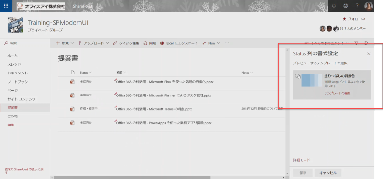Open the Microsoft Flow pptx file

coord(165,82)
